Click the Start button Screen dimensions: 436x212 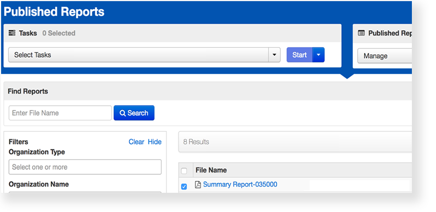[x=300, y=55]
